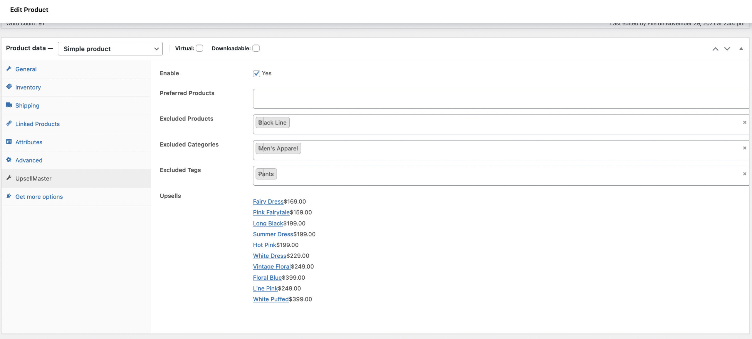
Task: Click the tag icon beside Inventory
Action: click(9, 87)
